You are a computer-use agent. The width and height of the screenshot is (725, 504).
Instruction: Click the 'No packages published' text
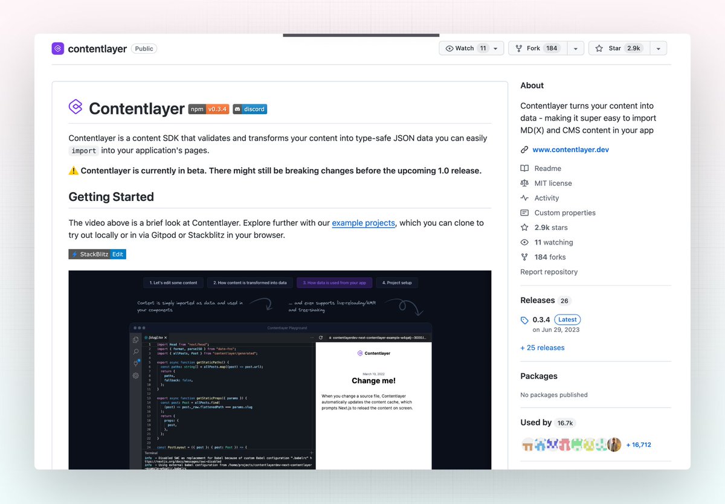tap(554, 395)
